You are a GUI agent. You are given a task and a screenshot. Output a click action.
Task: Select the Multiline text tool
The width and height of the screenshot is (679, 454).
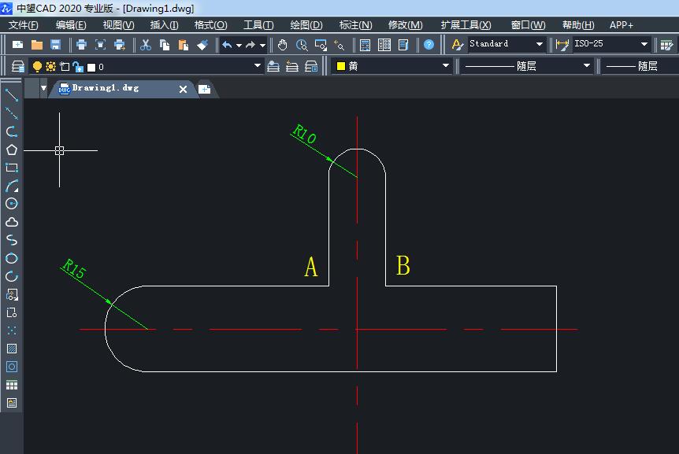click(12, 403)
